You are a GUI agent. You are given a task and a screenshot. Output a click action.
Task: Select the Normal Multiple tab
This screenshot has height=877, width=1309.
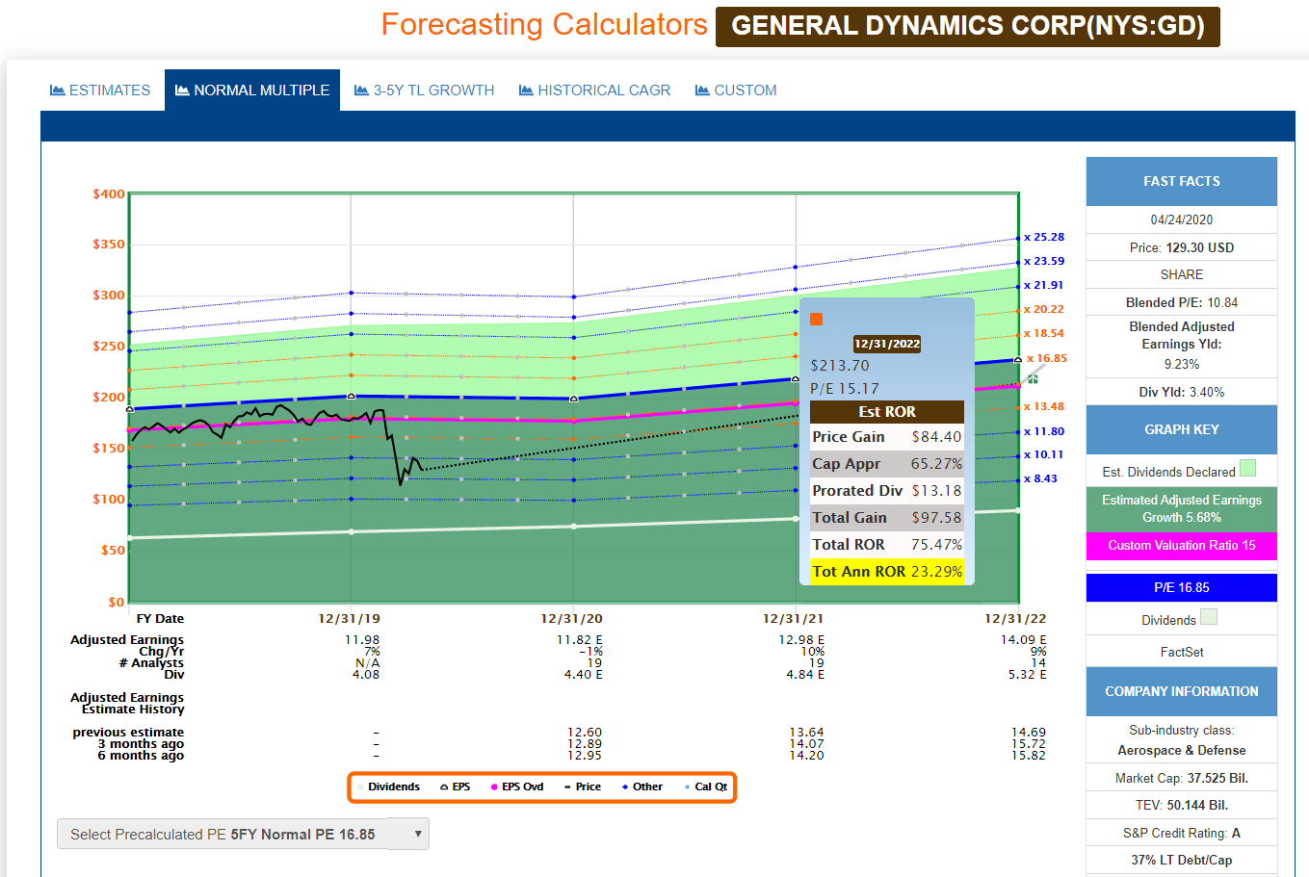[252, 90]
